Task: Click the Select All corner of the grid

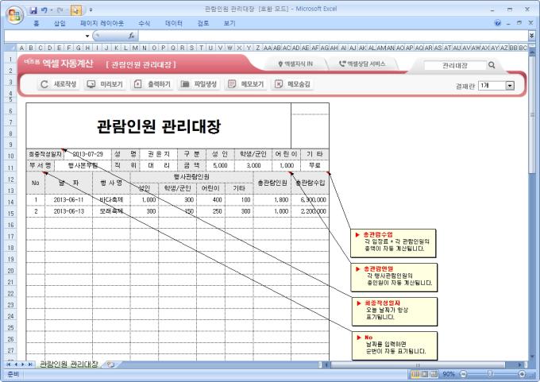Action: (x=10, y=48)
